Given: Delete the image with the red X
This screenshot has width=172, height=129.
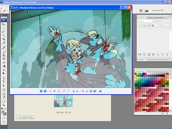Looking at the screenshot, I should pyautogui.click(x=83, y=91).
